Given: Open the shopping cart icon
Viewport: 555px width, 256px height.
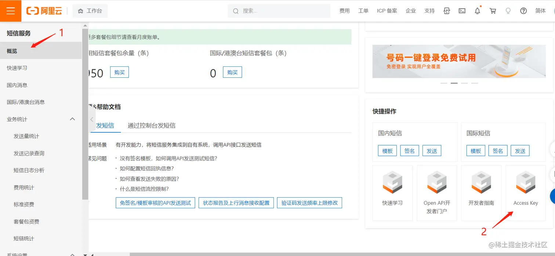Looking at the screenshot, I should (493, 11).
